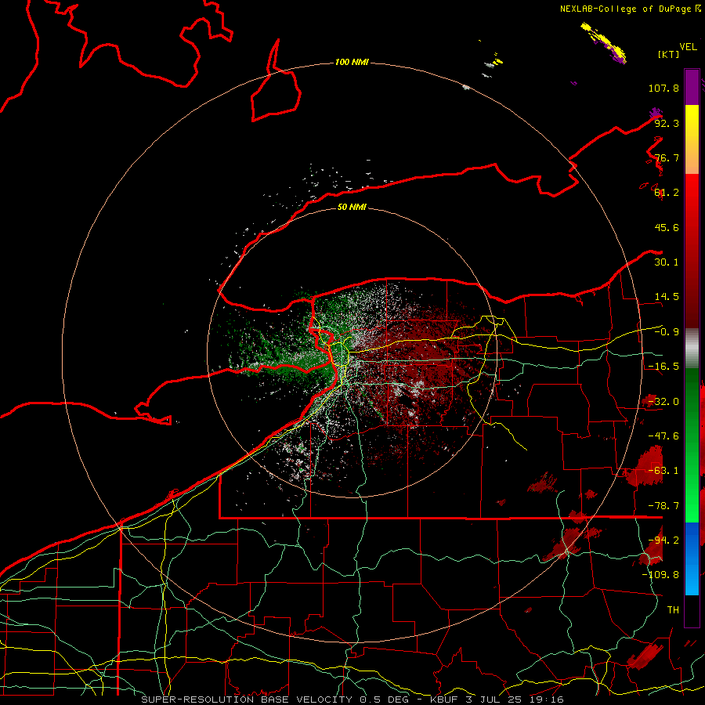Click the -47.6 velocity scale value
The width and height of the screenshot is (705, 705).
click(663, 436)
